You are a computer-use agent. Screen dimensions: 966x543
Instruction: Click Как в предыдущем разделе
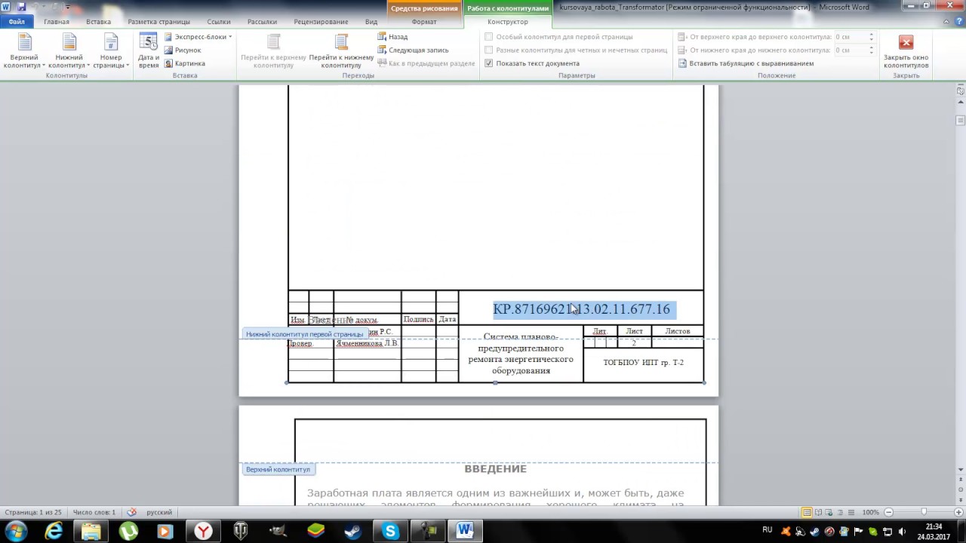[426, 64]
